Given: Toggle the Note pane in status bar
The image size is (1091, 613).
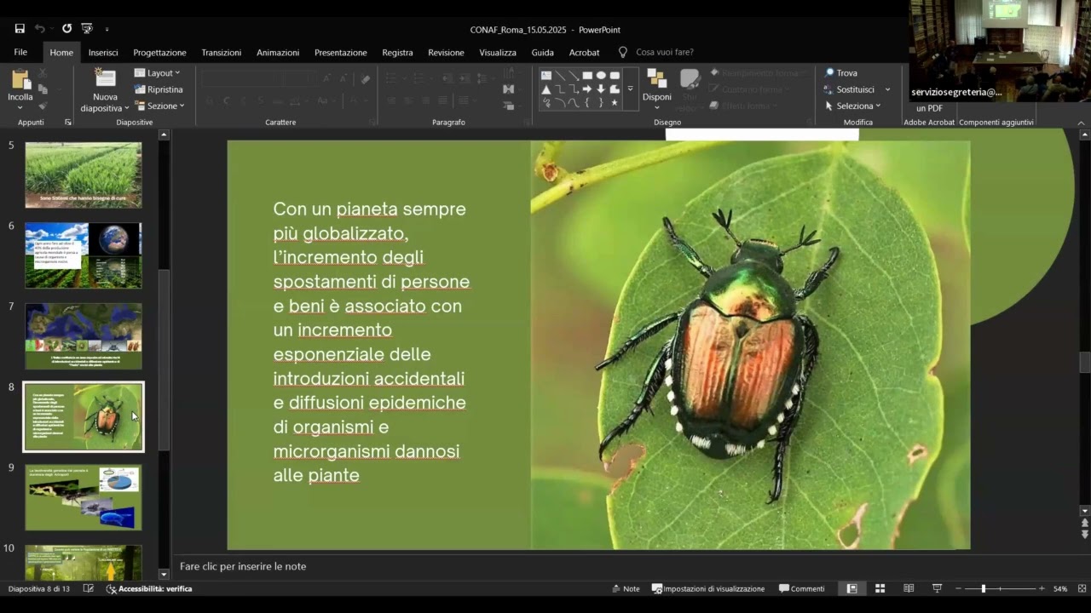Looking at the screenshot, I should [x=626, y=588].
